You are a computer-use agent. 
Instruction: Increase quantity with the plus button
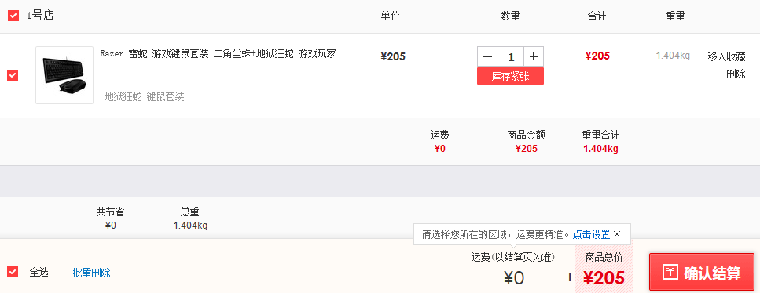(x=534, y=56)
